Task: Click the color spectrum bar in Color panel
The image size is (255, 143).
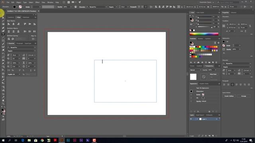Action: pos(204,34)
